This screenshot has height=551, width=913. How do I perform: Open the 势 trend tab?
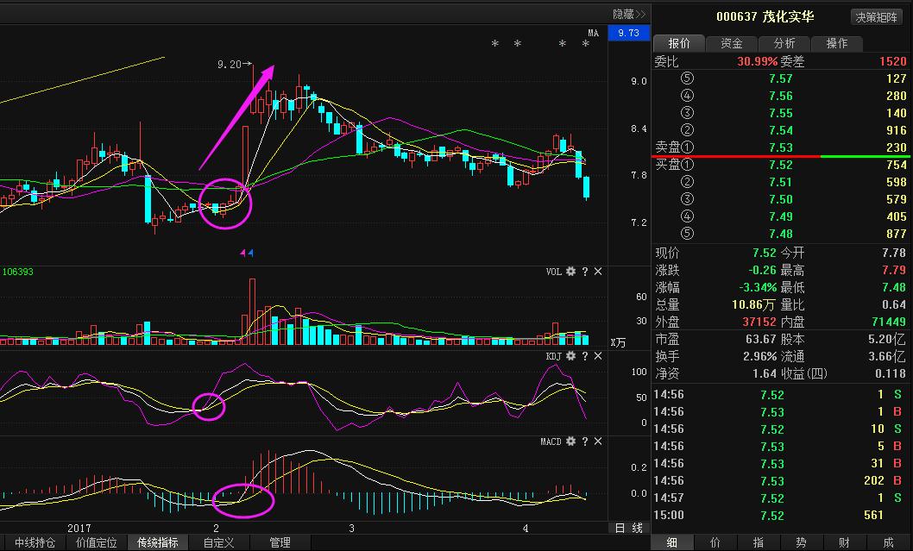tap(801, 543)
